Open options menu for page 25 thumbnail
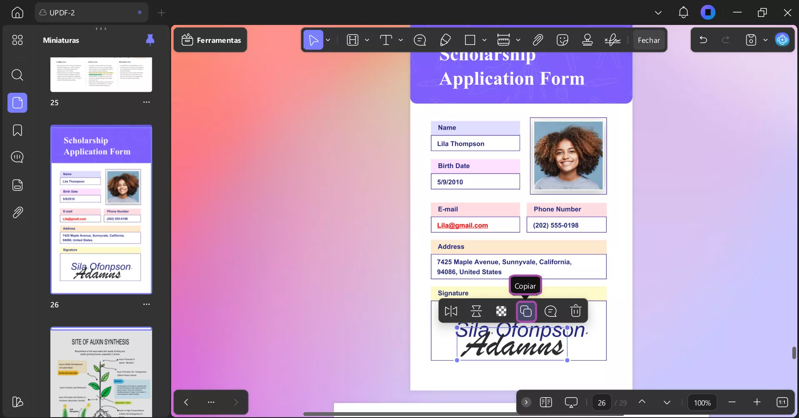 click(147, 102)
